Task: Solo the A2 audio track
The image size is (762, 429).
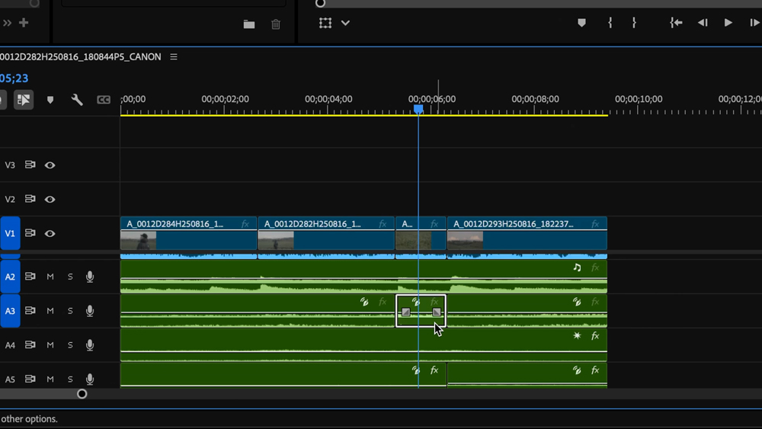Action: pyautogui.click(x=70, y=277)
